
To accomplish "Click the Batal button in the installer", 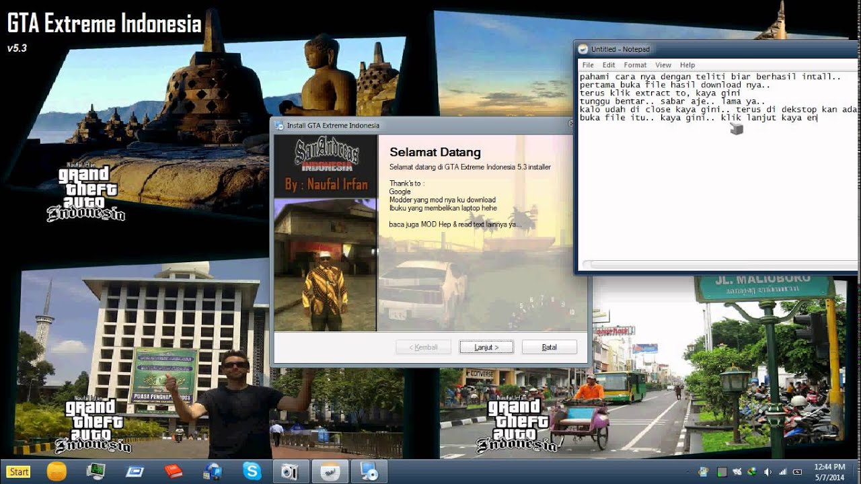I will coord(550,348).
